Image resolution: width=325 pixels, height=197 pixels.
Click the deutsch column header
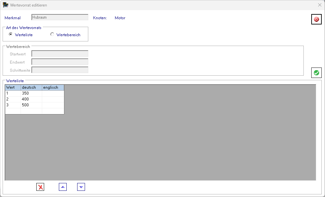coord(31,87)
